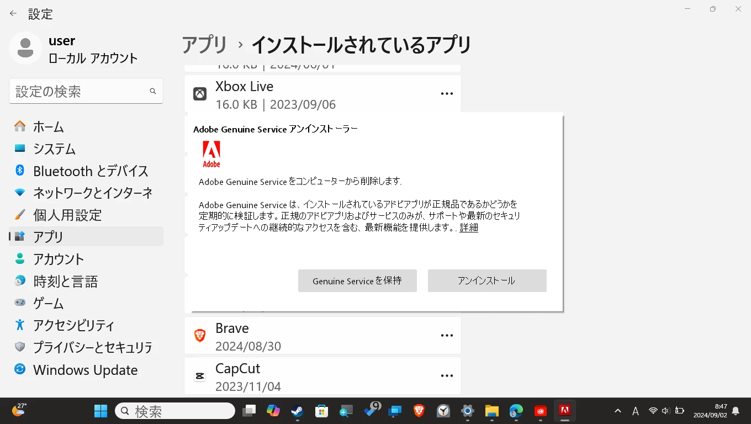This screenshot has width=751, height=424.
Task: Go back with the settings back arrow
Action: [13, 14]
